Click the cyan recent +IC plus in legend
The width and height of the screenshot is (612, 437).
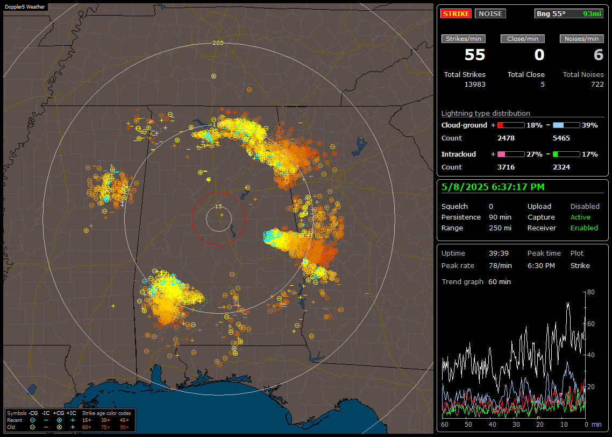tap(73, 420)
